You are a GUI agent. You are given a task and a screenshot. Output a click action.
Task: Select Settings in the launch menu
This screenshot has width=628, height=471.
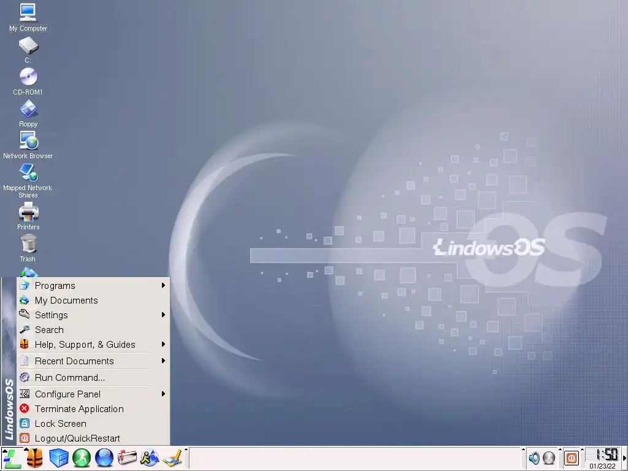pos(93,315)
